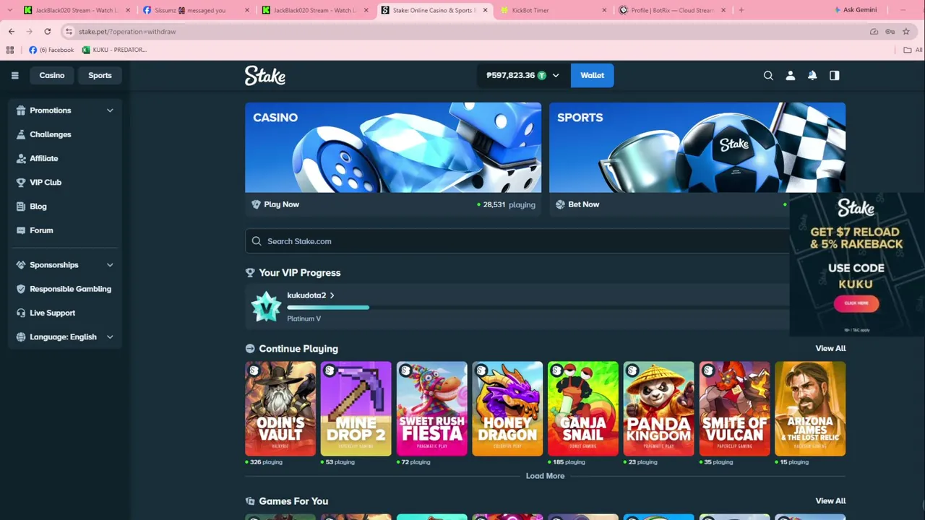Switch to first JackBlack020 Stream tab
This screenshot has width=925, height=520.
click(76, 10)
